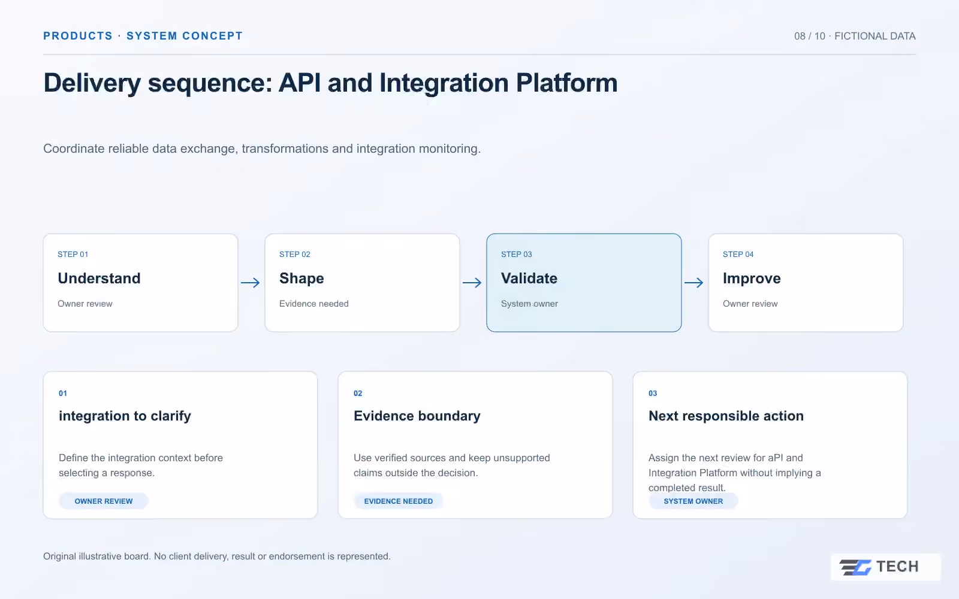
Task: Click 'Owner review' under Improve
Action: tap(750, 304)
